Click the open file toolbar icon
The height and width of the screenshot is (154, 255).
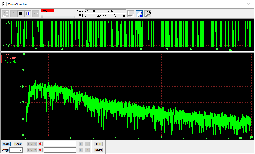pos(6,14)
